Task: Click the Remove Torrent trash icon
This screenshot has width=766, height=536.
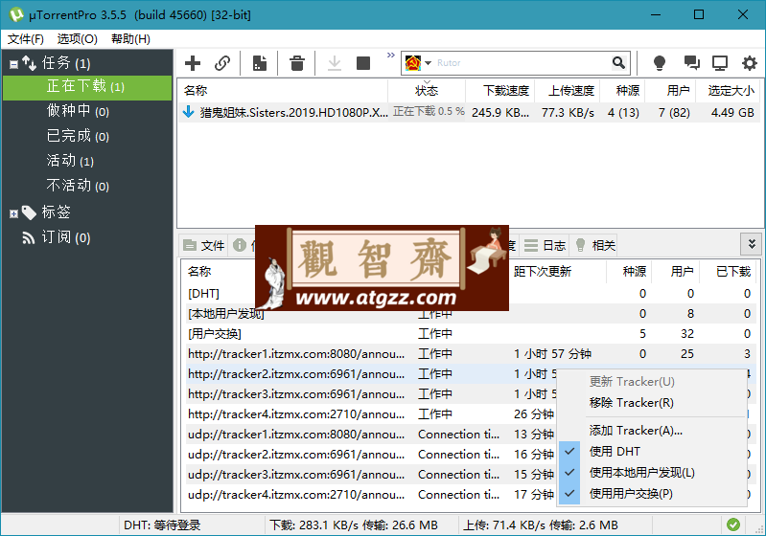Action: tap(296, 63)
